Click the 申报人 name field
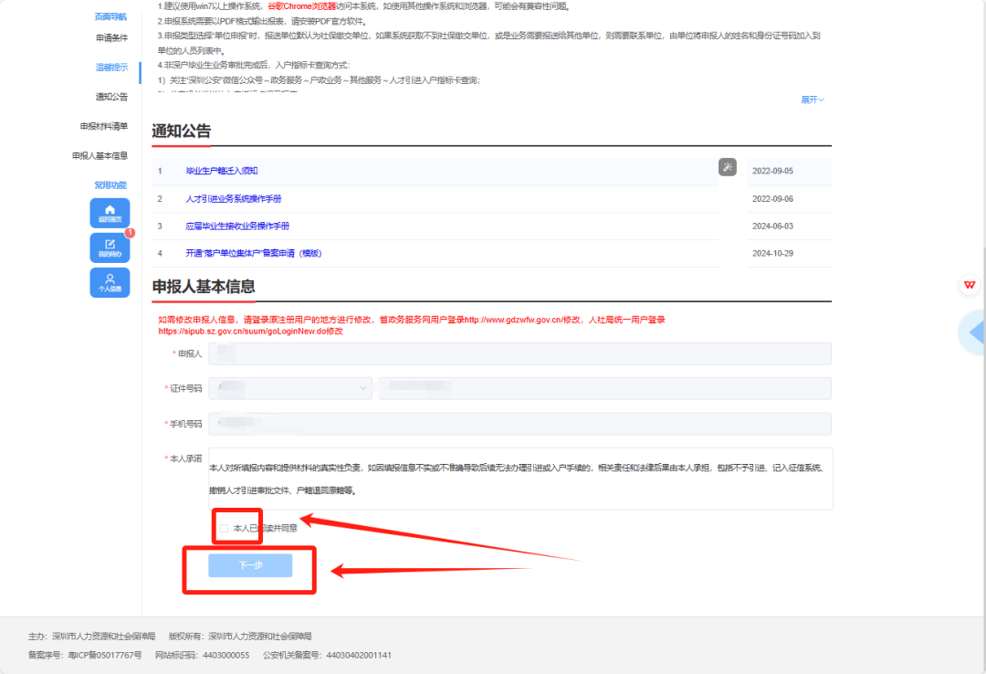The image size is (986, 674). tap(520, 353)
